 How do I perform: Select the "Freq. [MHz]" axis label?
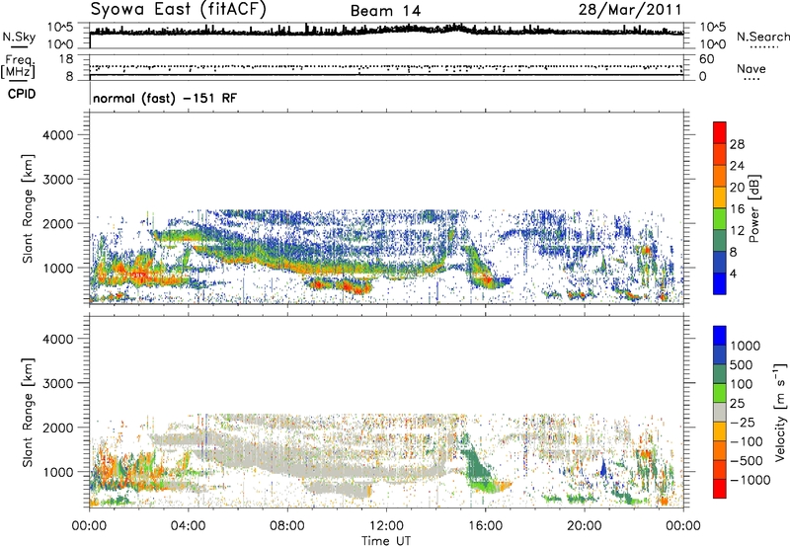point(18,67)
